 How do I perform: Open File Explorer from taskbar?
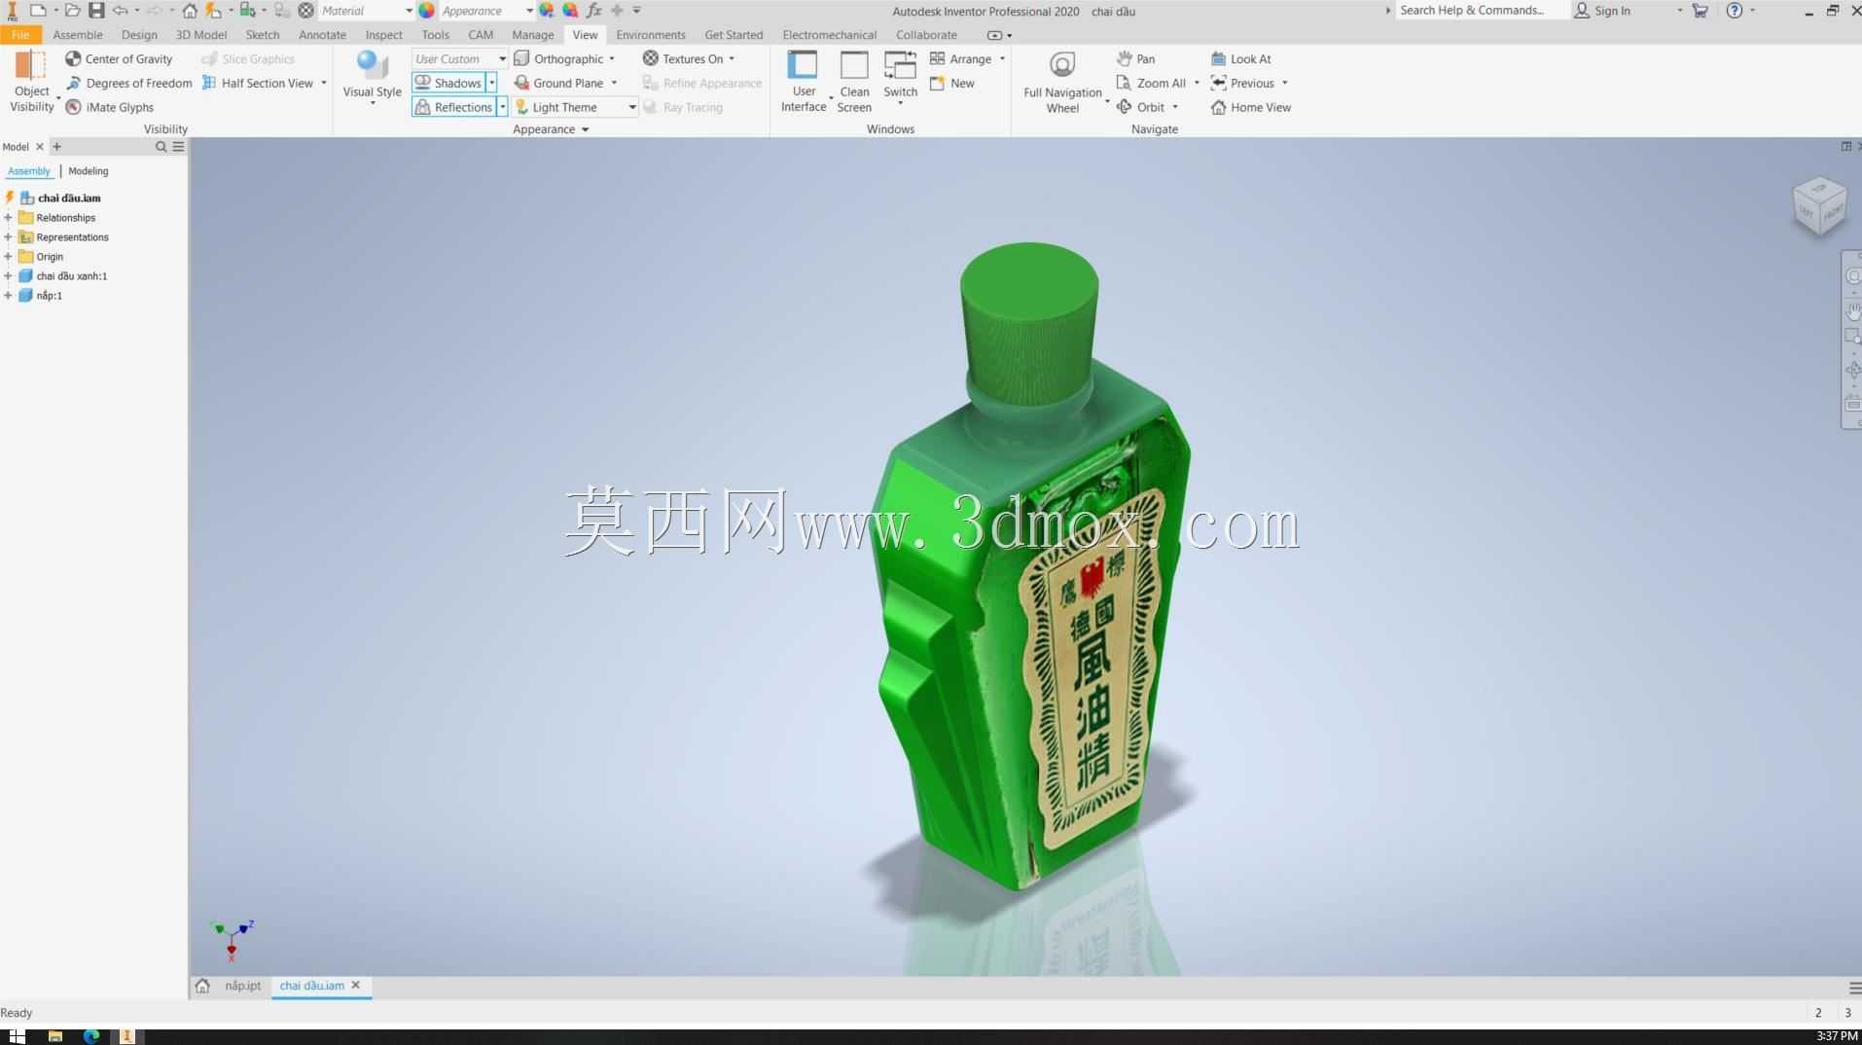pyautogui.click(x=55, y=1036)
